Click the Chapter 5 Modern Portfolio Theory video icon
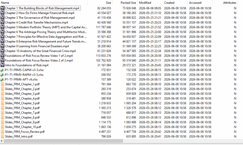The image size is (243, 145). (x=2, y=27)
